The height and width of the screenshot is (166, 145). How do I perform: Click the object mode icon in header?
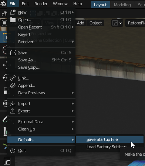click(4, 23)
